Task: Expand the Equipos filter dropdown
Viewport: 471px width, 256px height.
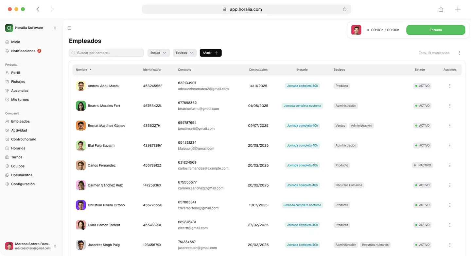Action: 184,53
